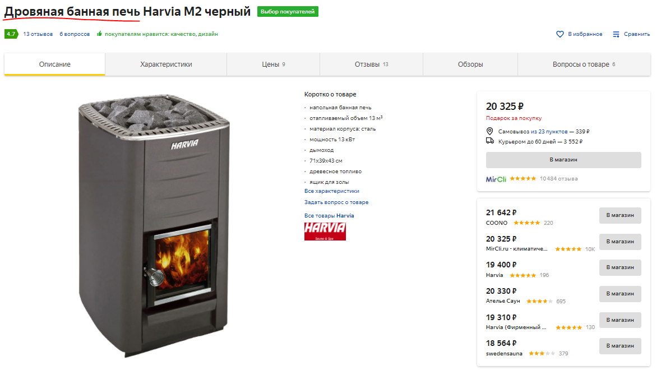Click the pickup location pin icon
661x370 pixels.
click(489, 131)
